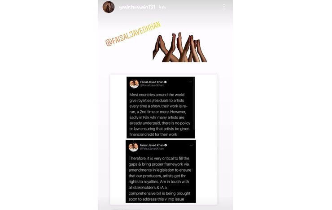Click the 'Therefore, it is very critical' tweet image

point(161,171)
